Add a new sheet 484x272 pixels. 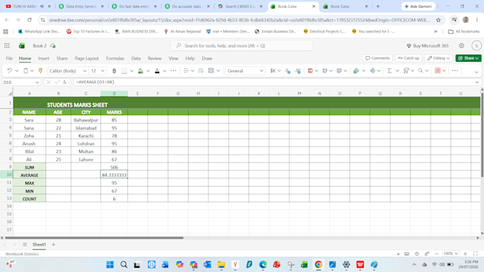point(53,244)
